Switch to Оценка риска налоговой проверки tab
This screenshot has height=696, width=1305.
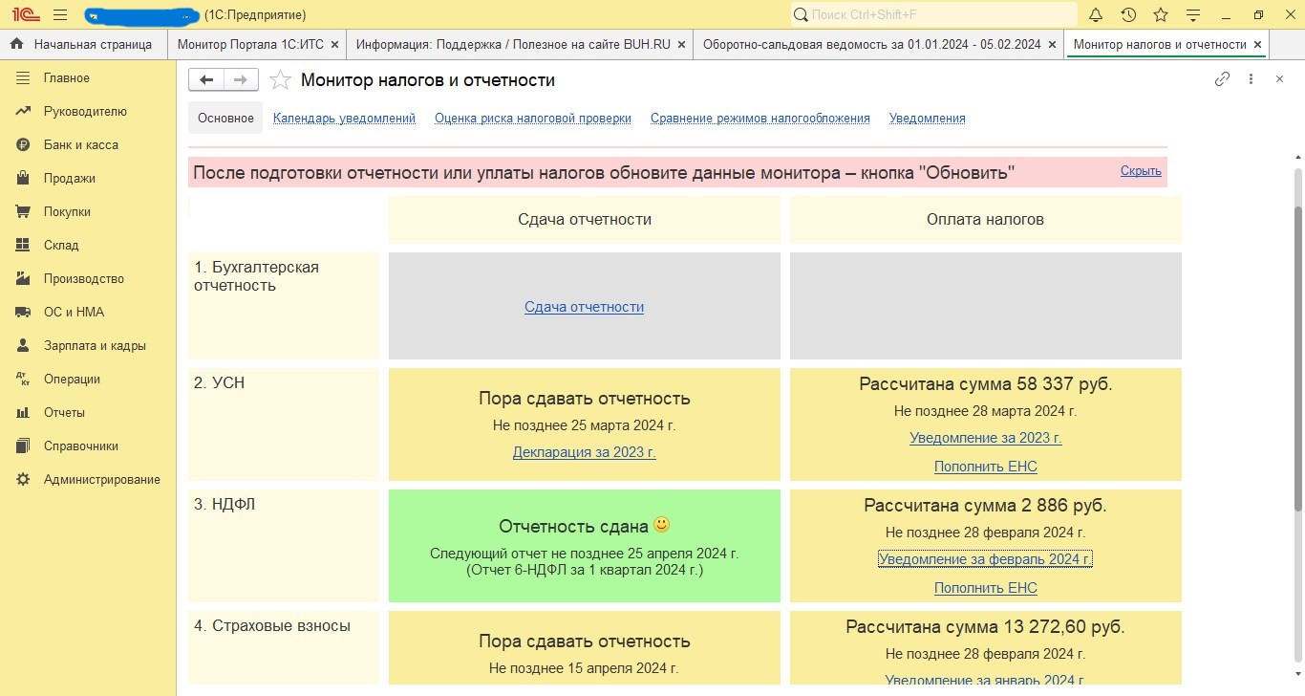click(532, 119)
